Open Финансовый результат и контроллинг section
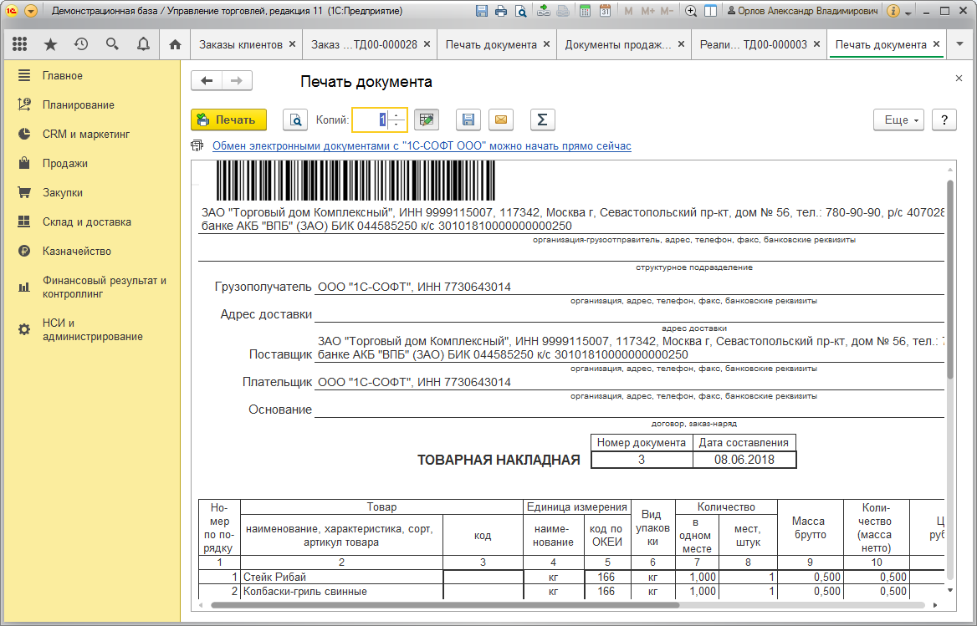 [104, 287]
